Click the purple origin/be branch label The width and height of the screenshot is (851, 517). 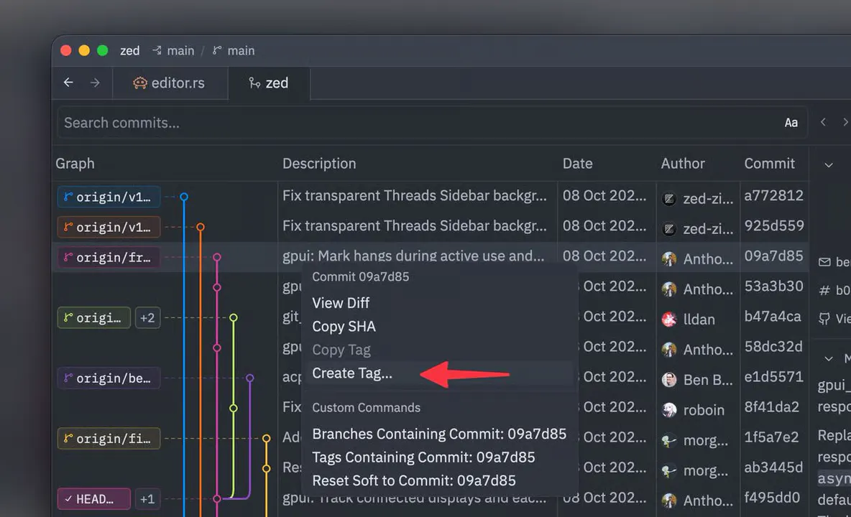[109, 378]
